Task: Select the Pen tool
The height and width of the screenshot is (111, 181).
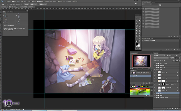Action: tap(136, 36)
